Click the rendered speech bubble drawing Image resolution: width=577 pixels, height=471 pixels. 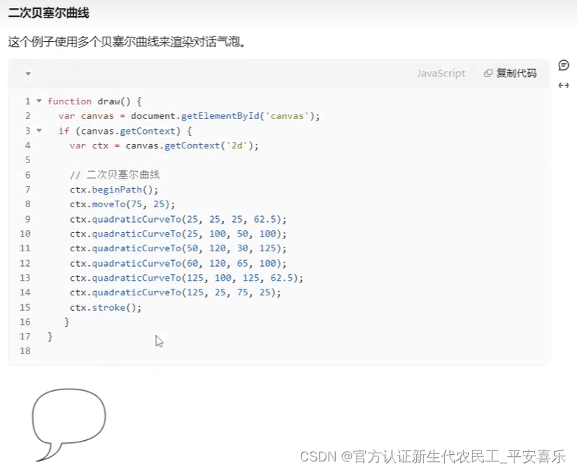[69, 425]
